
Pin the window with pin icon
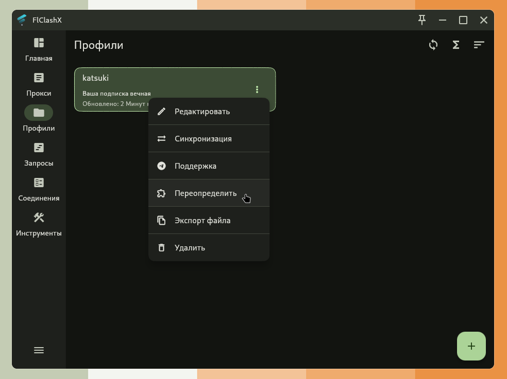click(422, 20)
